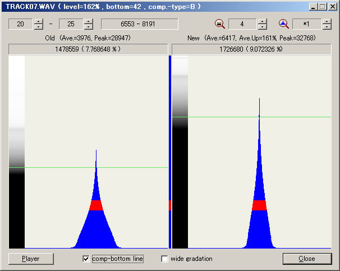The width and height of the screenshot is (340, 271).
Task: Decrease the range start value 20
Action: click(x=38, y=27)
